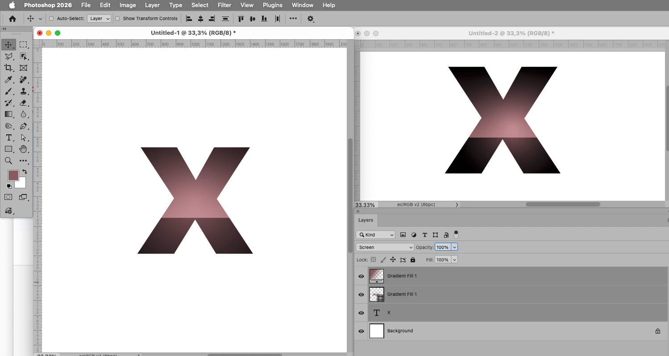
Task: Open the Edit Toolbar three-dots menu
Action: tap(24, 161)
